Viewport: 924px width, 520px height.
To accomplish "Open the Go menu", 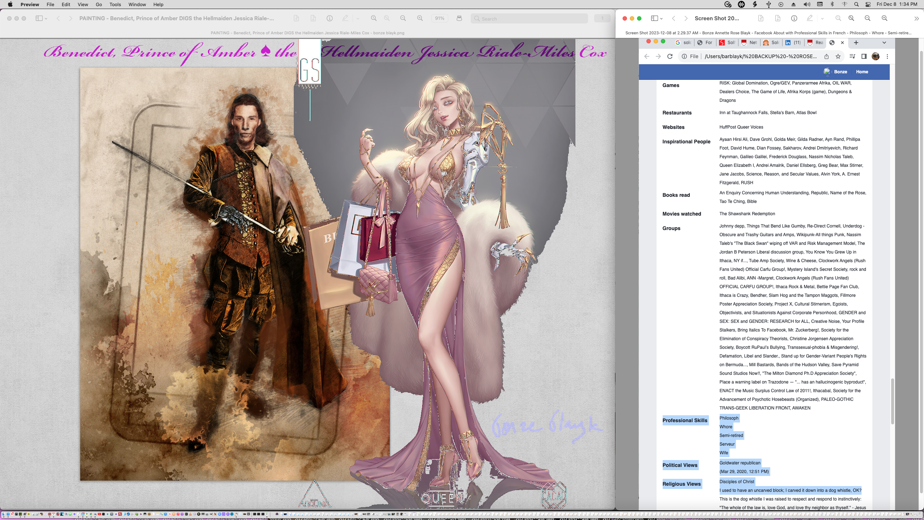I will point(99,4).
